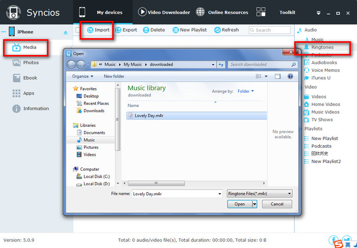357x248 pixels.
Task: Open the Information icon in sidebar
Action: (16, 108)
